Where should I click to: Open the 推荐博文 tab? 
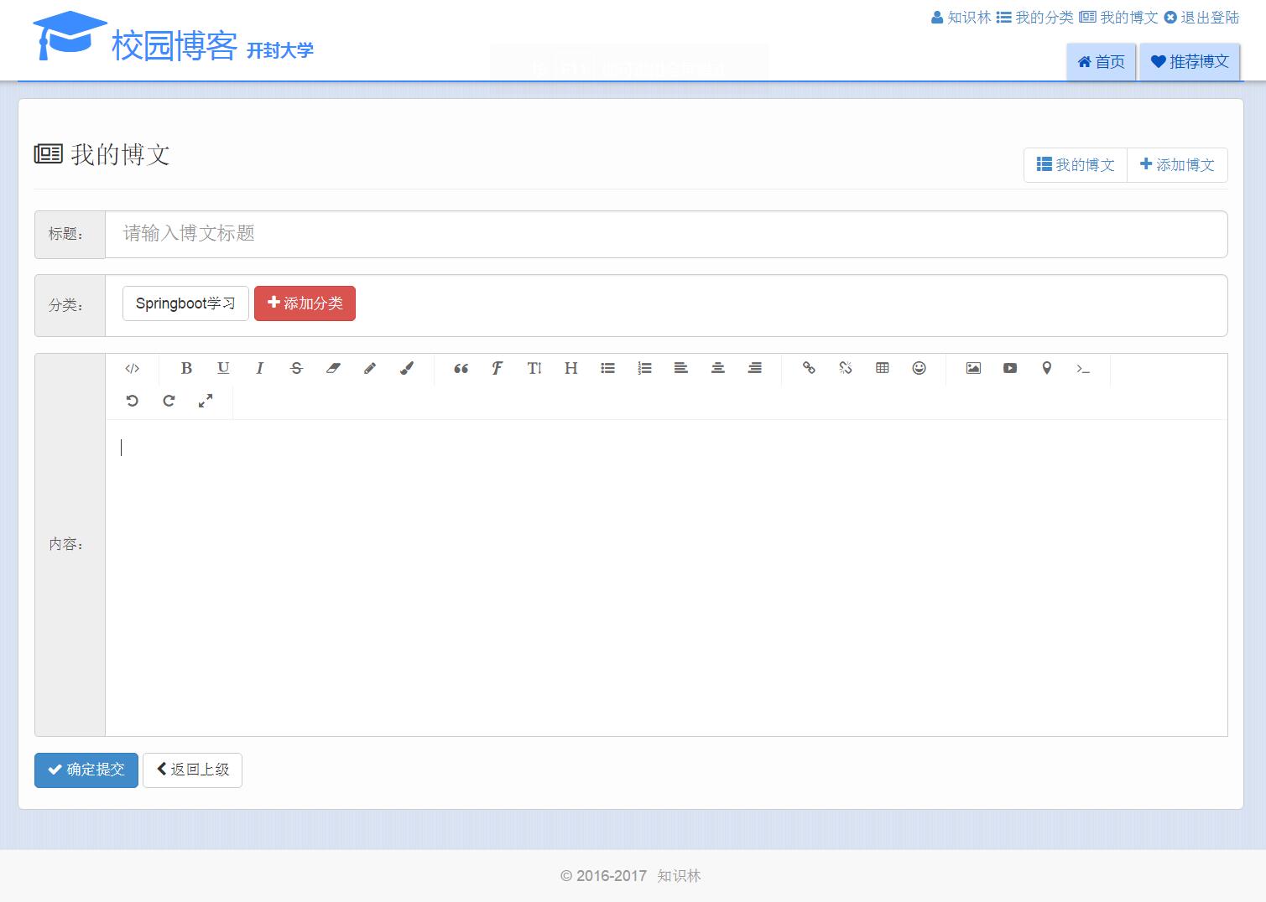click(x=1190, y=62)
